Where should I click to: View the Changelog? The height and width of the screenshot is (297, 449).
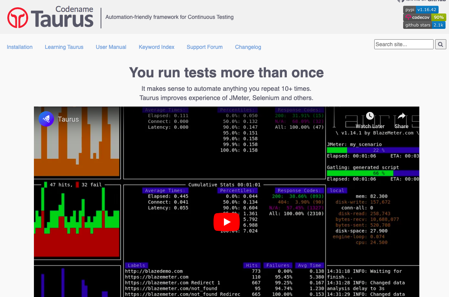coord(248,47)
